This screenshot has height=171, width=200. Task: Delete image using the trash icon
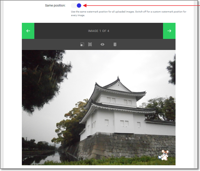(115, 44)
